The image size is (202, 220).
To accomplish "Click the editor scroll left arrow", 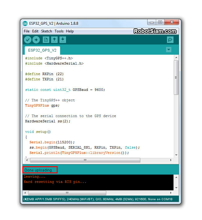I will pos(27,160).
